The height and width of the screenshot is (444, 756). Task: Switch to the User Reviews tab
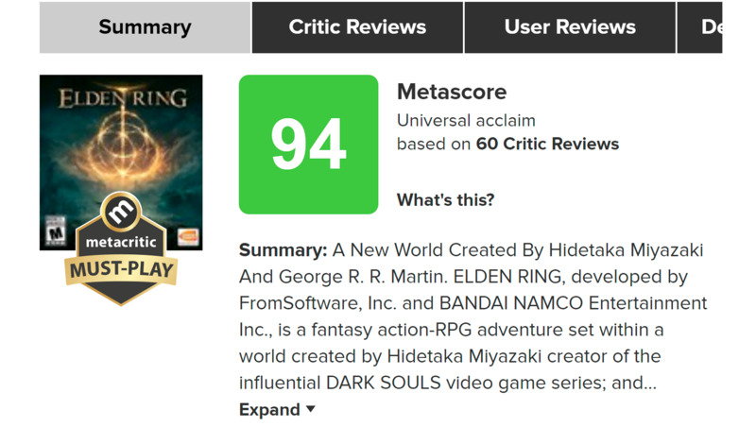[570, 27]
